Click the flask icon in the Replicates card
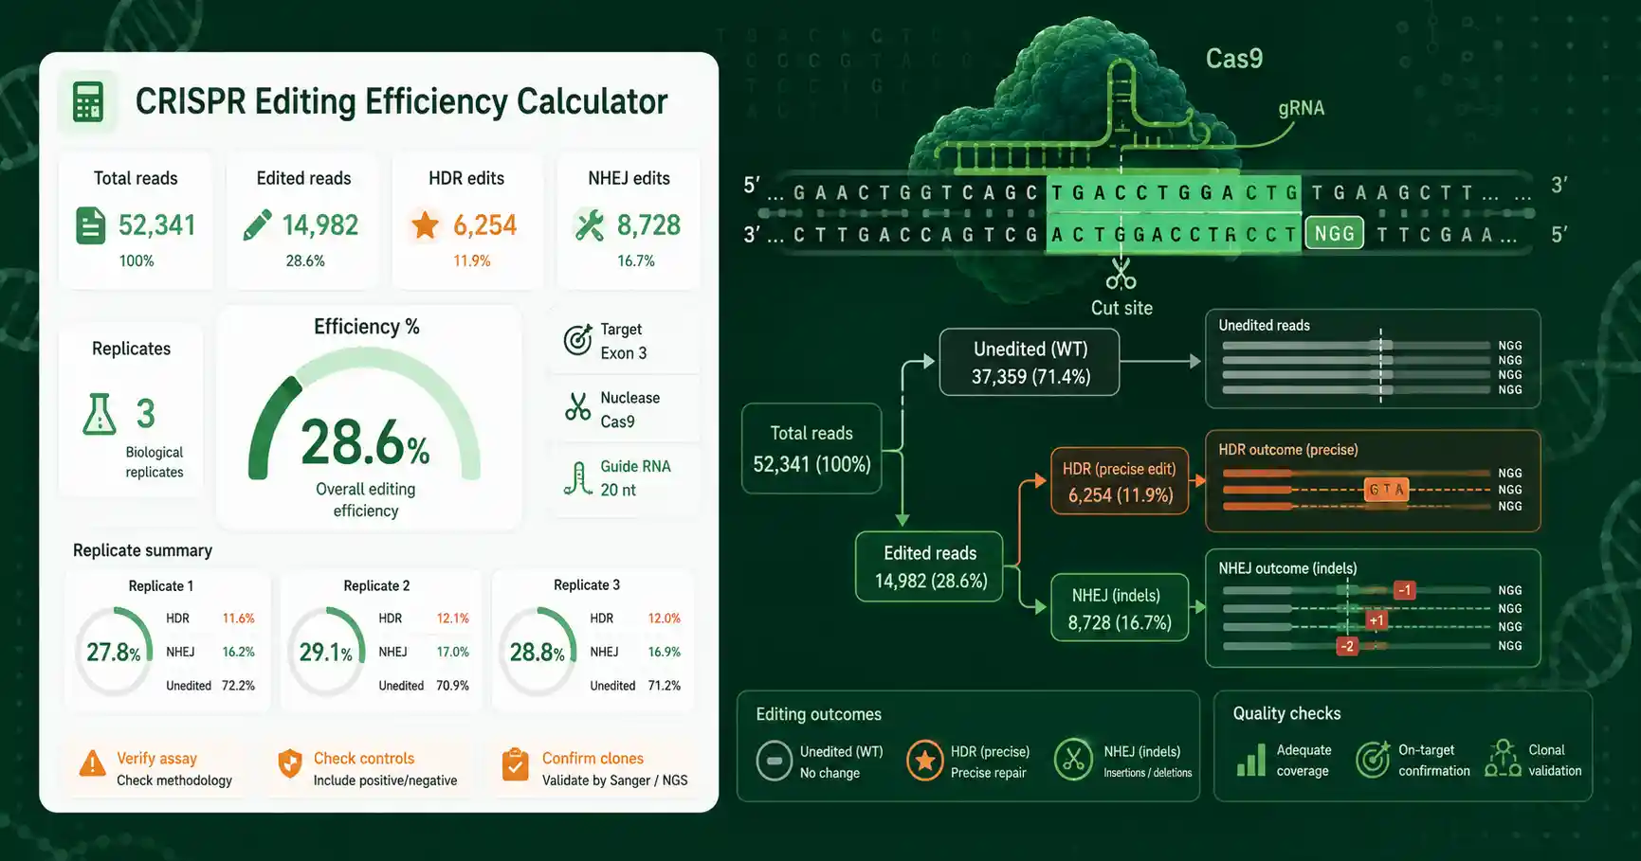This screenshot has height=861, width=1641. (x=100, y=414)
